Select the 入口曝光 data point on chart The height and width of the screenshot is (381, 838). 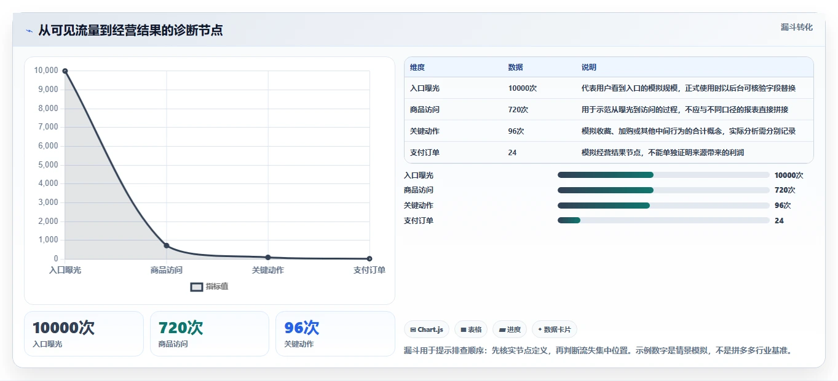point(65,71)
